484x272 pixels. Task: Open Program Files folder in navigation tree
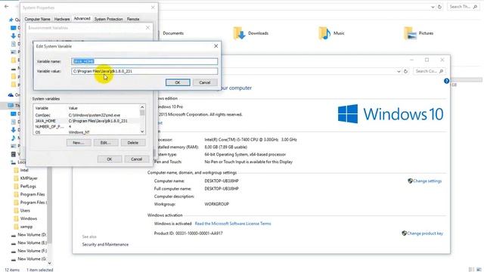tap(33, 194)
